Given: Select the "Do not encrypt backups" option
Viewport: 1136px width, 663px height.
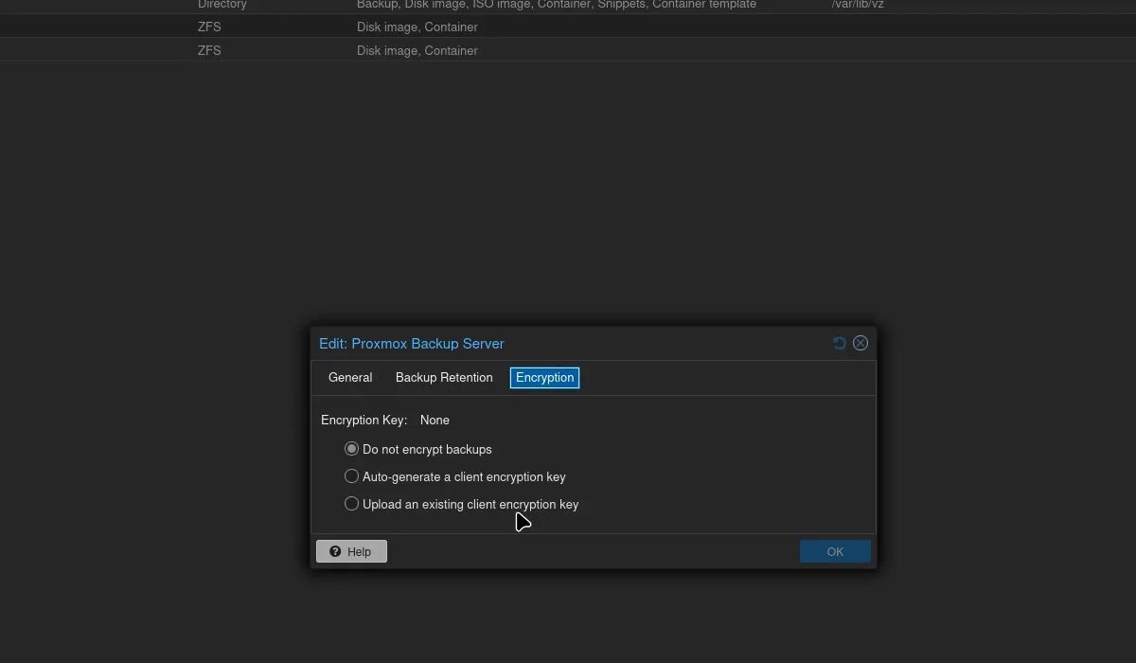Looking at the screenshot, I should point(351,448).
